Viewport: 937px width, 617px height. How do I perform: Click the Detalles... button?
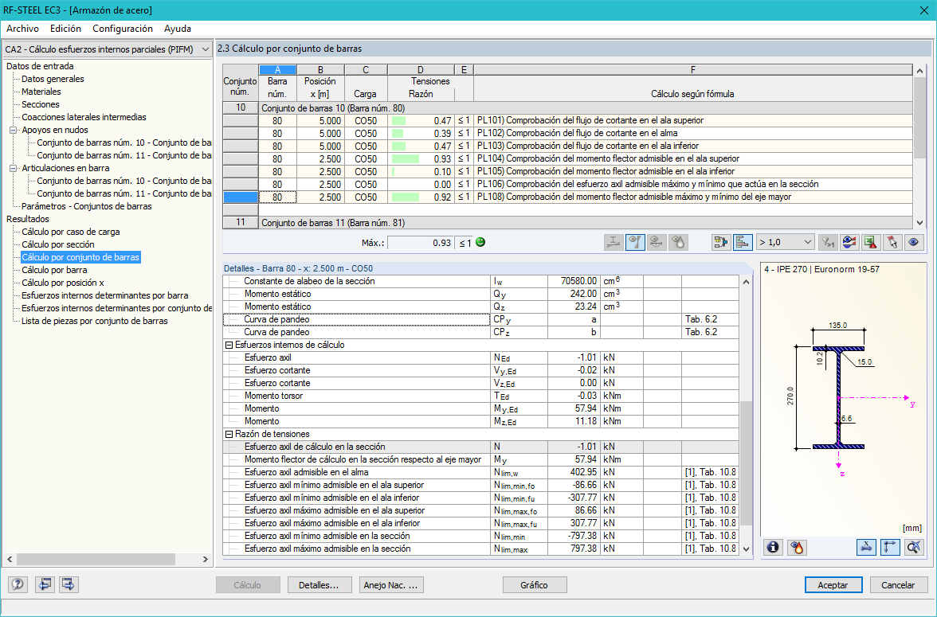319,585
